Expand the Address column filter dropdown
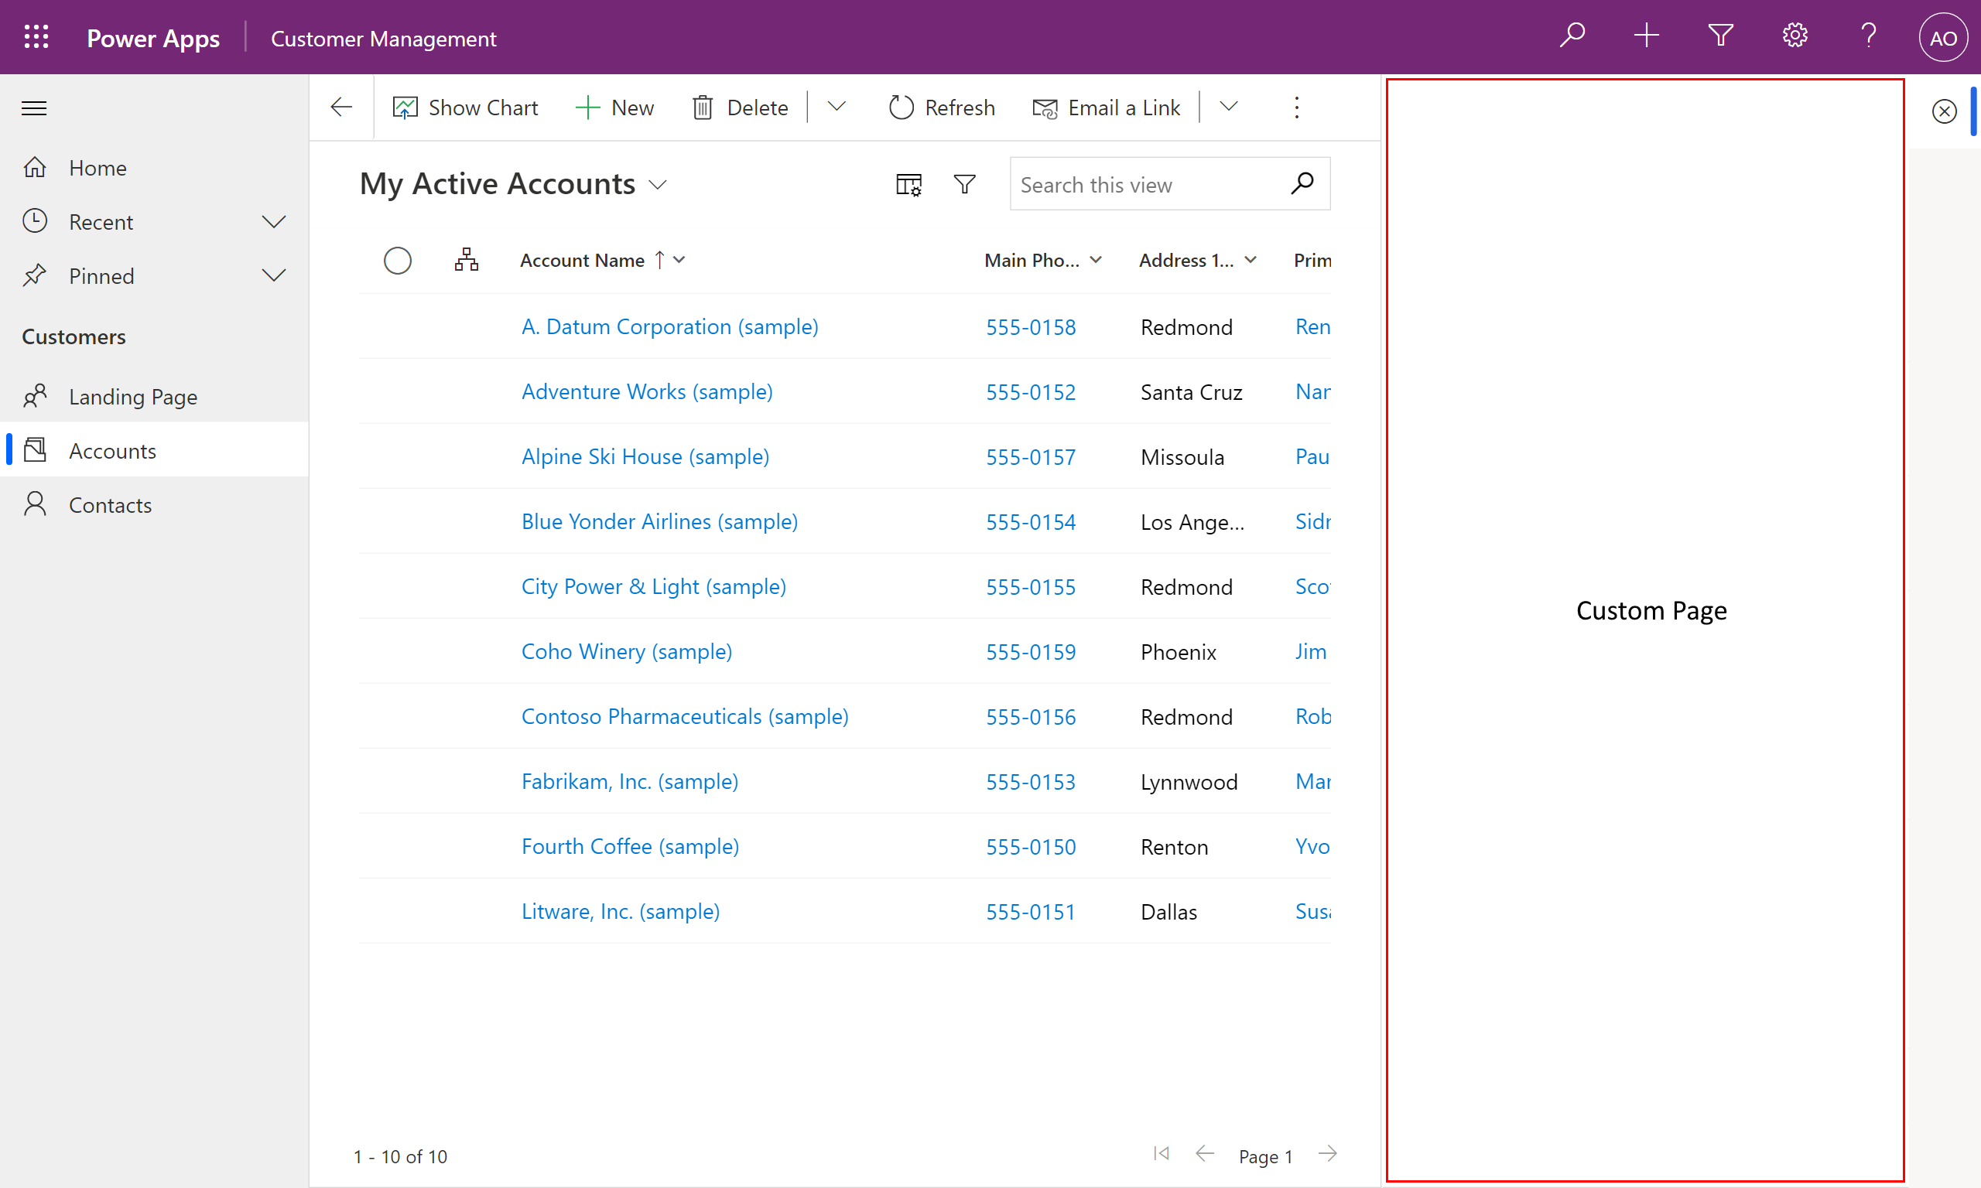The width and height of the screenshot is (1981, 1188). point(1251,259)
